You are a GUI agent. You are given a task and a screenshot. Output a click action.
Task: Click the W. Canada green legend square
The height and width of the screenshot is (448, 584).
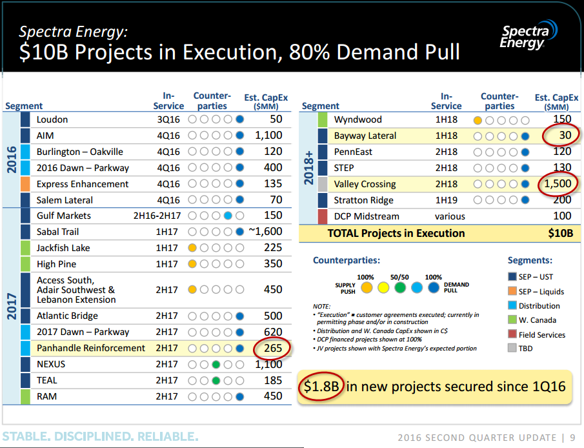pyautogui.click(x=512, y=320)
